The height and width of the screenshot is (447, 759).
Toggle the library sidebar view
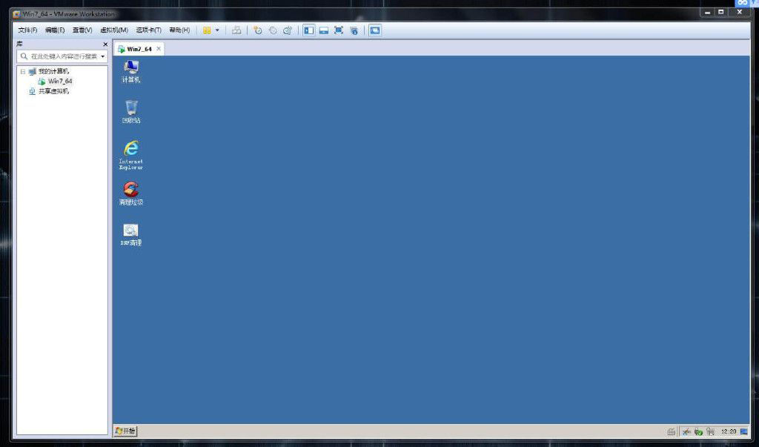point(309,30)
